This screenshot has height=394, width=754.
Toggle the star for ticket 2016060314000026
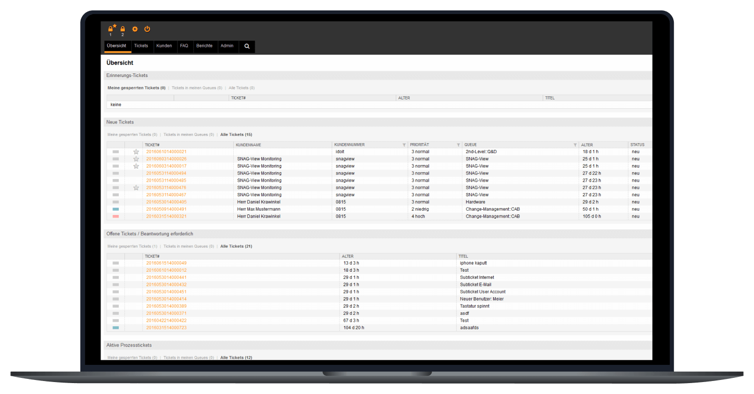pyautogui.click(x=136, y=159)
